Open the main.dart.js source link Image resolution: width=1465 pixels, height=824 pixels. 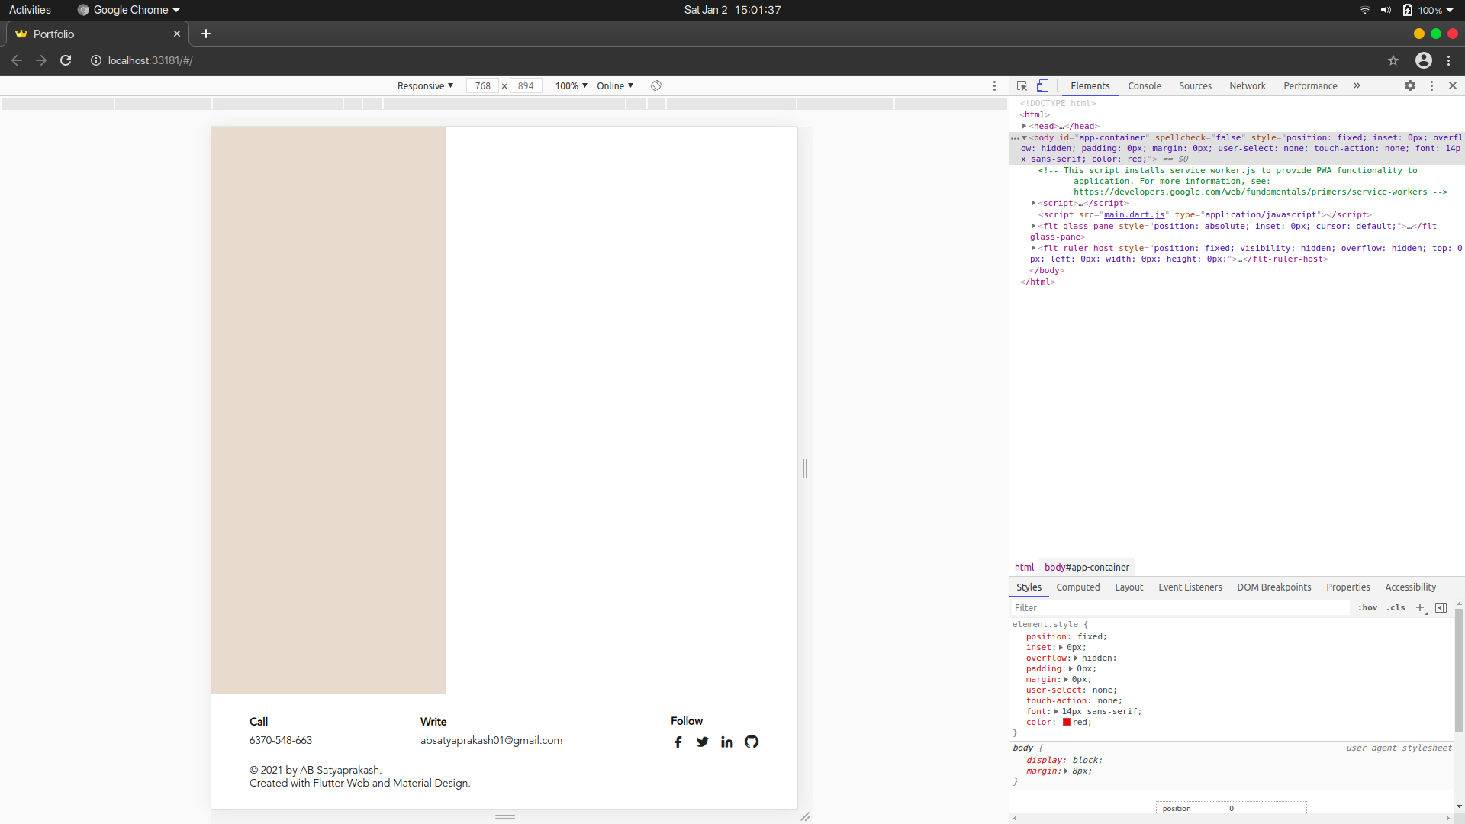point(1135,215)
